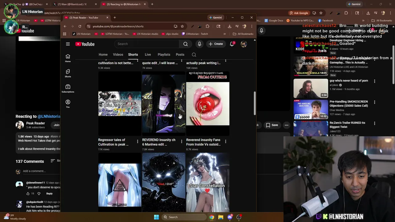
Task: Search within the Peak Reader channel
Action: click(194, 55)
